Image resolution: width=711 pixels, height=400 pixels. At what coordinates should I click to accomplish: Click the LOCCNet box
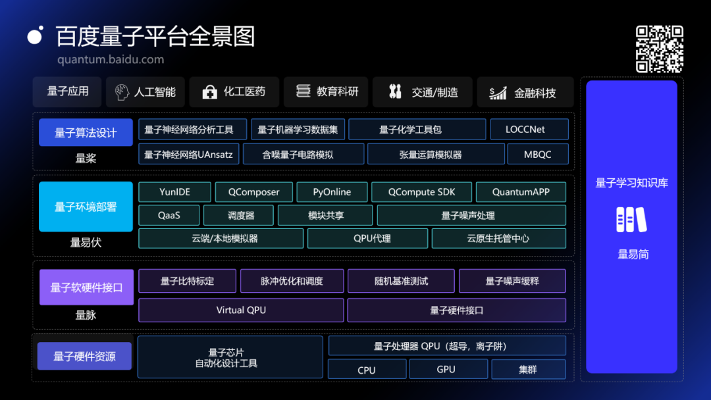pos(529,130)
